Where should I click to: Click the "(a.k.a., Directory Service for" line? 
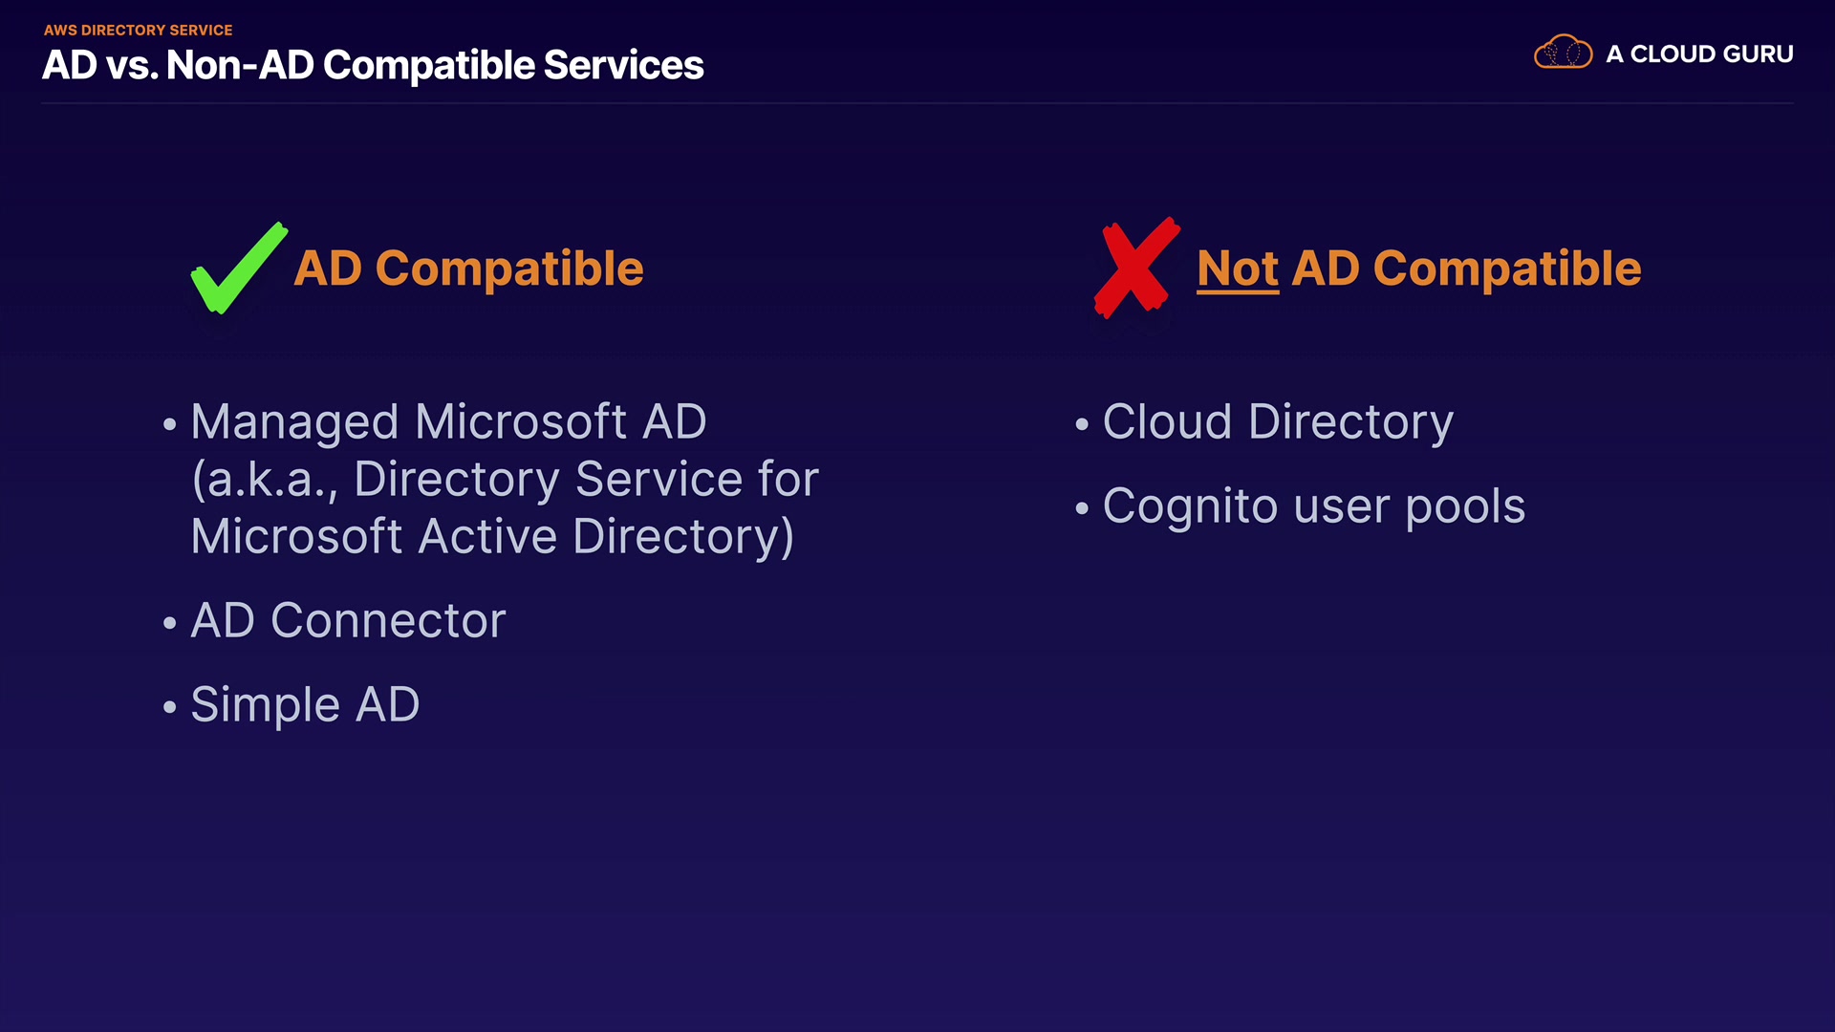[505, 480]
